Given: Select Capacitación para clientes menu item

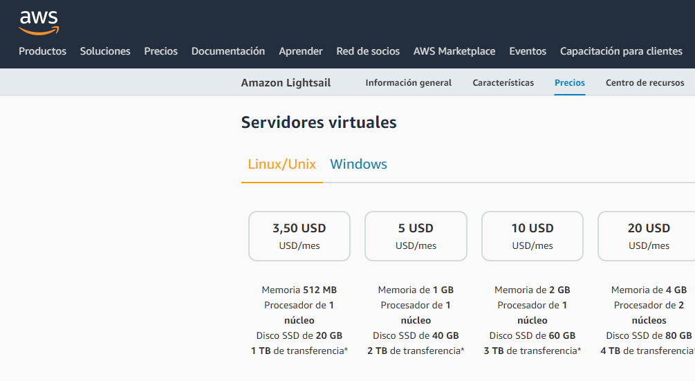Looking at the screenshot, I should click(621, 51).
